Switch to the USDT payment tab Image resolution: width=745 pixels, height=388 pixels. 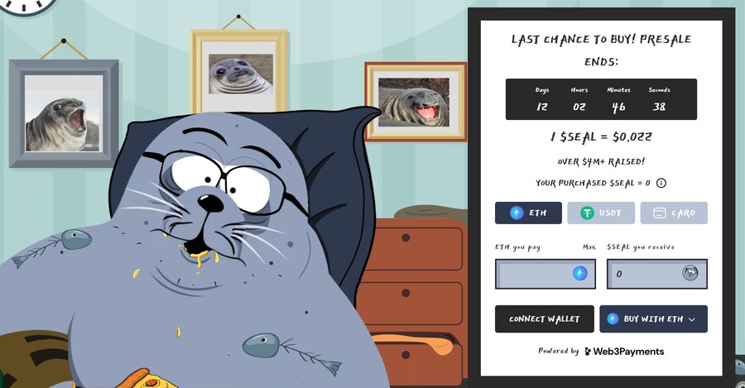coord(601,213)
